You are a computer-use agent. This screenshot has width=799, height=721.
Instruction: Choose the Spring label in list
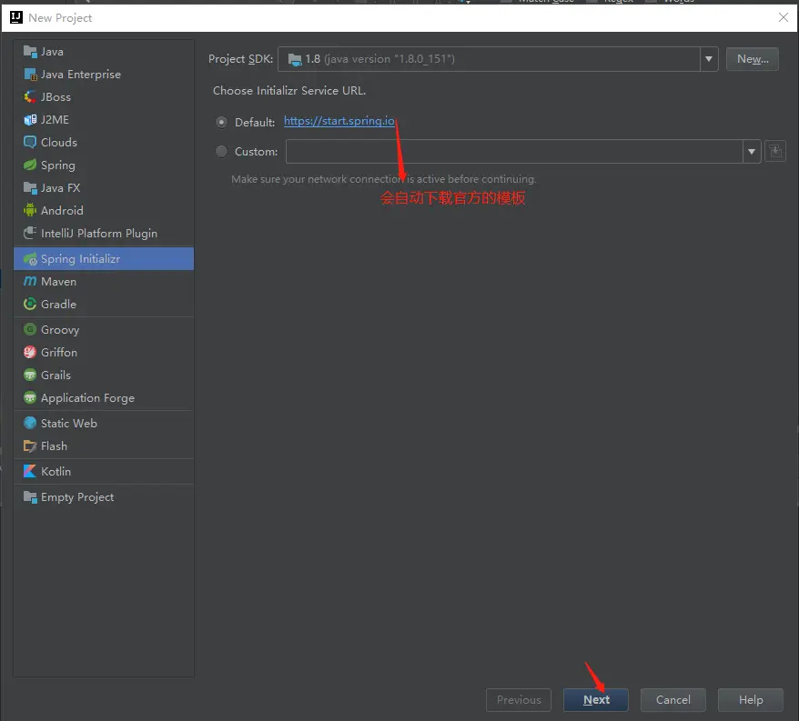pyautogui.click(x=57, y=165)
